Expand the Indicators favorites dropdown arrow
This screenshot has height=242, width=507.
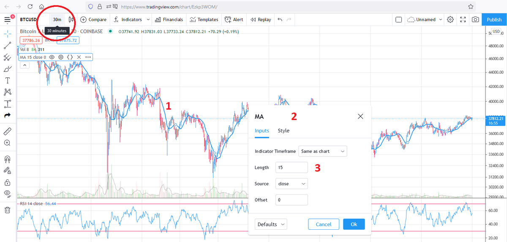pos(148,19)
